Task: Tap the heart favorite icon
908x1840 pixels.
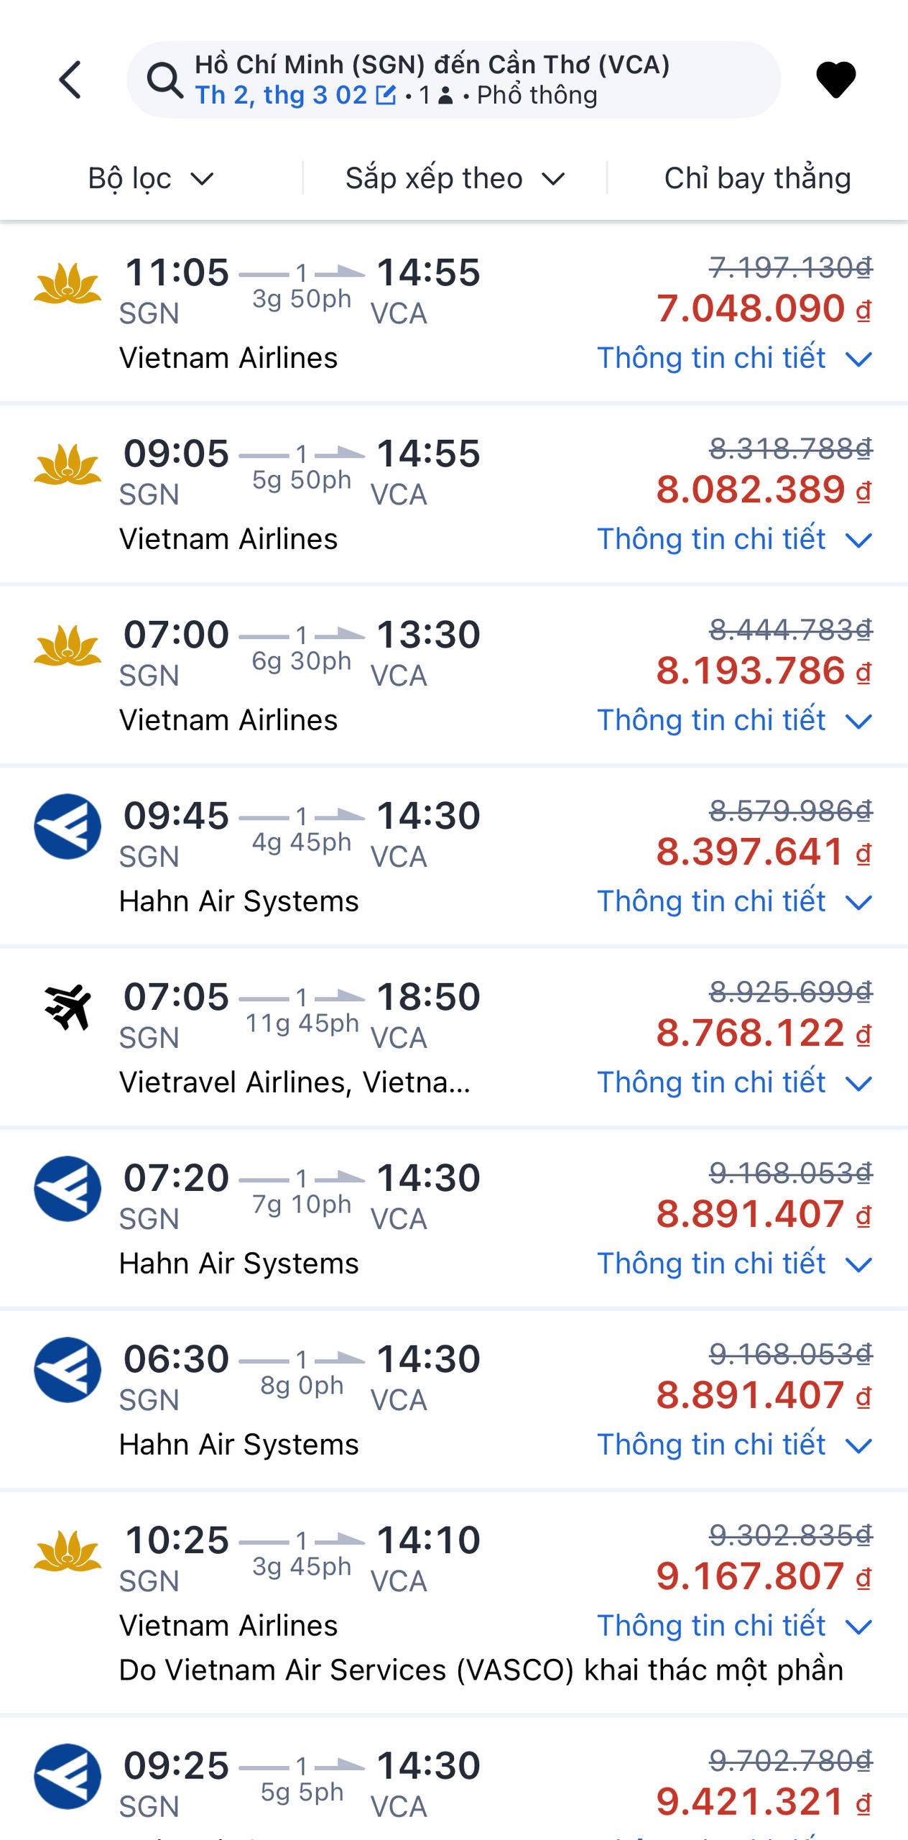Action: [835, 79]
